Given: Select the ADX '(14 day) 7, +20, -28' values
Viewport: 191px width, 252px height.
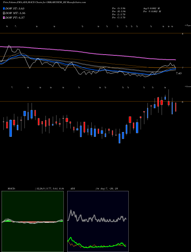Looking at the screenshot, I should 107,189.
